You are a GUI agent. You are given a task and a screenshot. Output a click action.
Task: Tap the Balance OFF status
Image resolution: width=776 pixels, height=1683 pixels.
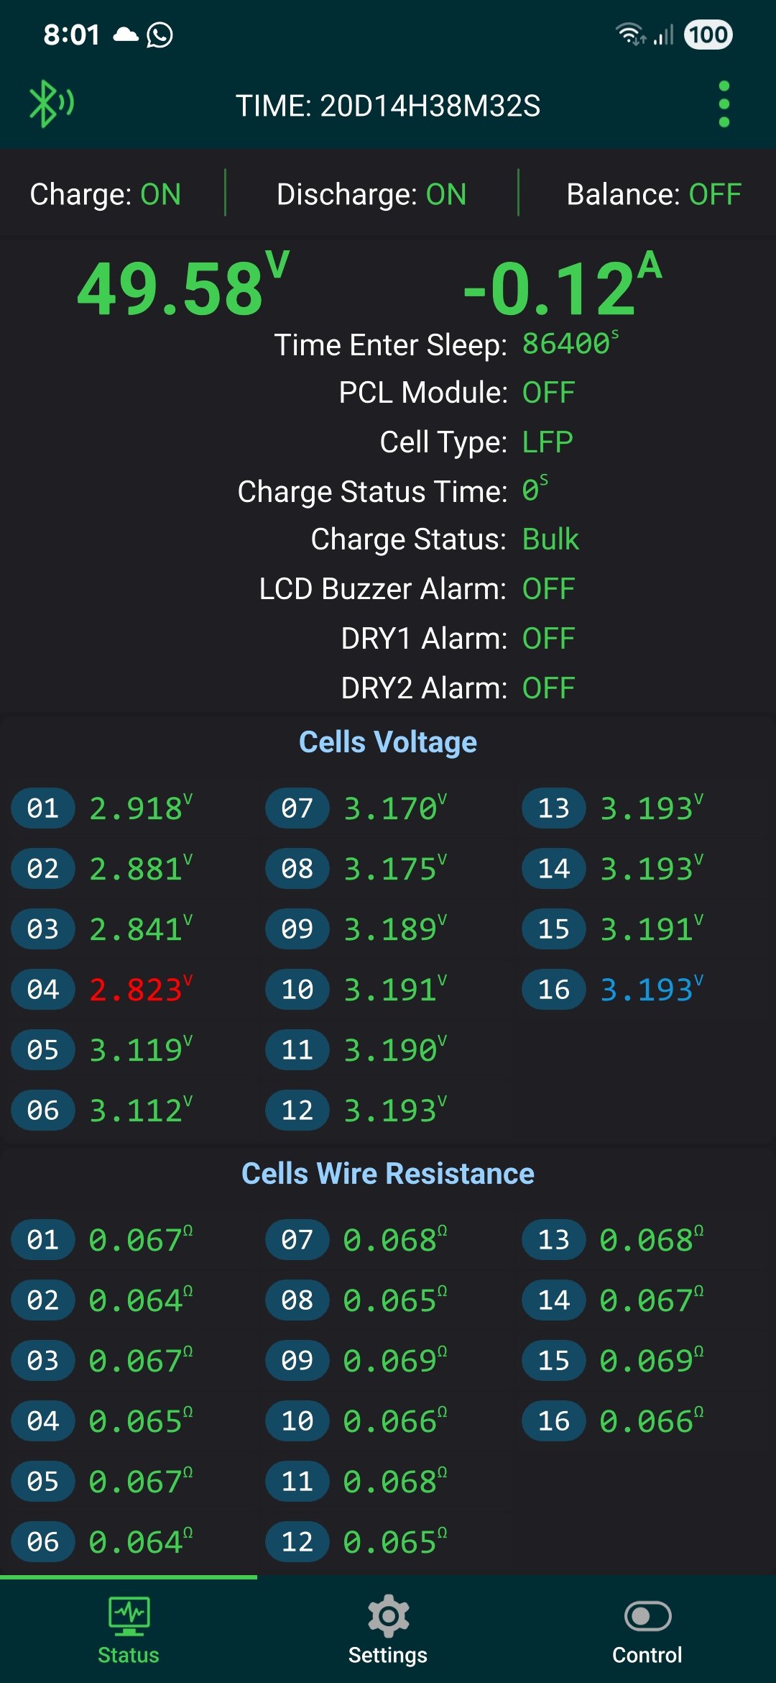tap(654, 194)
